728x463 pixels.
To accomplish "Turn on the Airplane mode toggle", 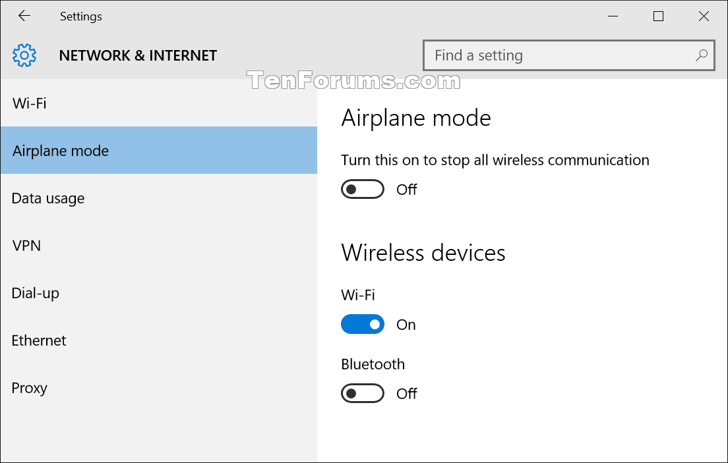I will [362, 190].
